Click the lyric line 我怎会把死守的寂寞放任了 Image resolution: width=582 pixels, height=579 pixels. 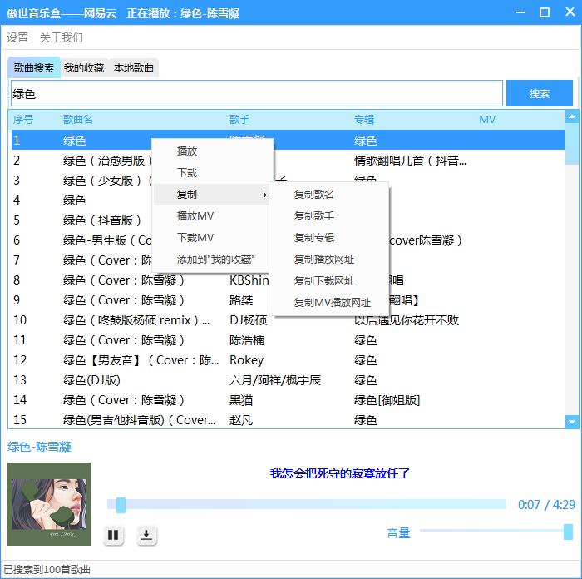pos(339,473)
